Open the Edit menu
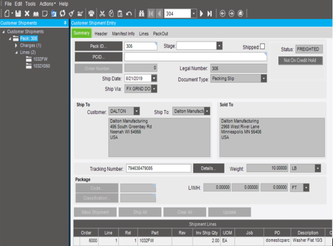 pos(19,4)
